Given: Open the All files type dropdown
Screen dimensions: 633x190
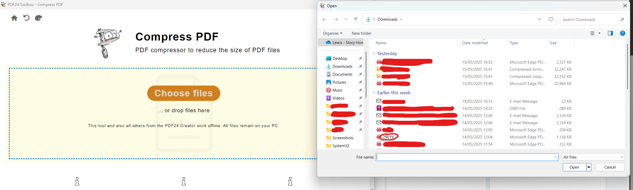Looking at the screenshot, I should coord(593,157).
